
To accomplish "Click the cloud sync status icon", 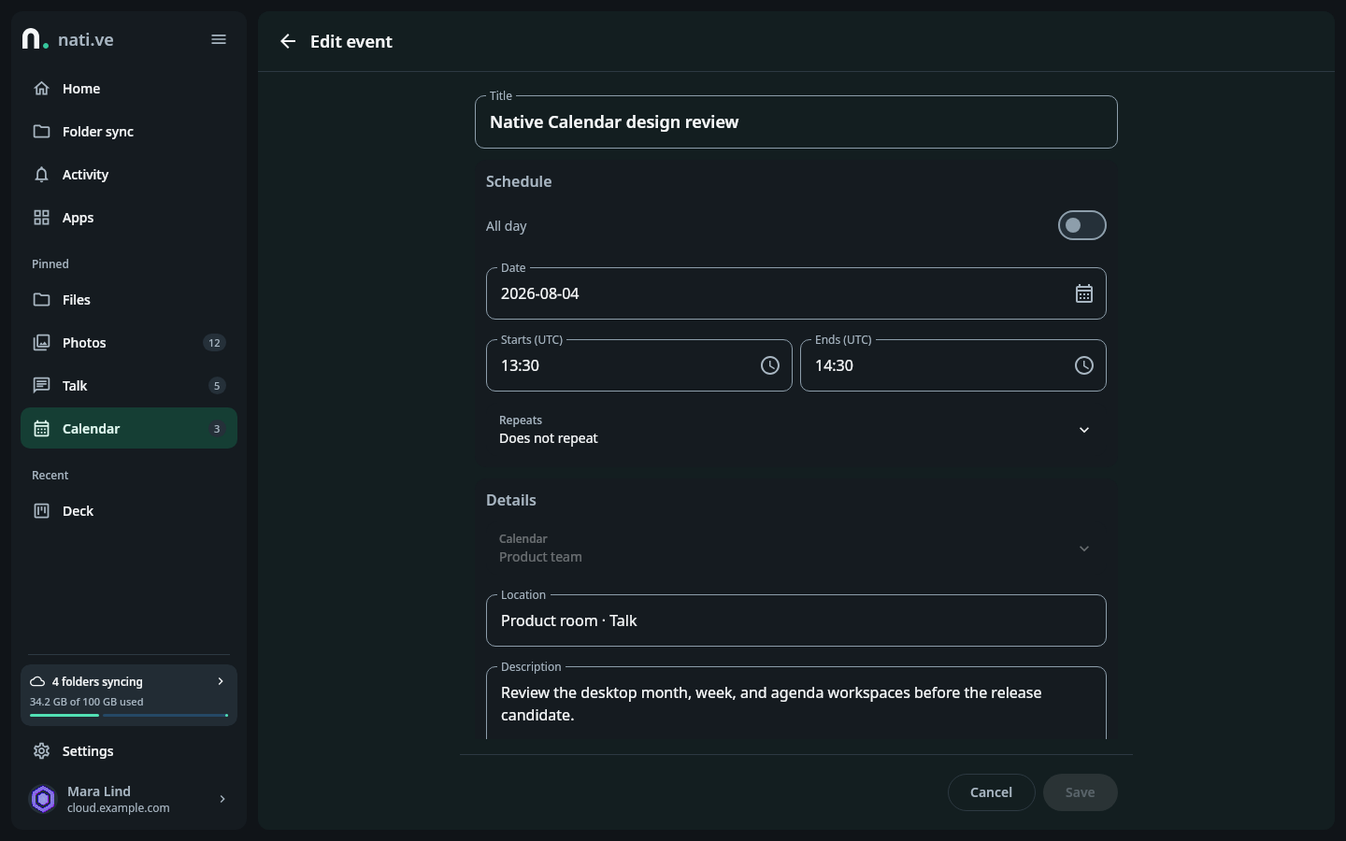I will pos(37,681).
